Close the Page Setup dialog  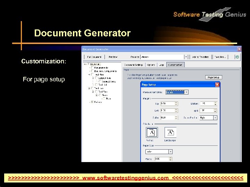point(217,84)
